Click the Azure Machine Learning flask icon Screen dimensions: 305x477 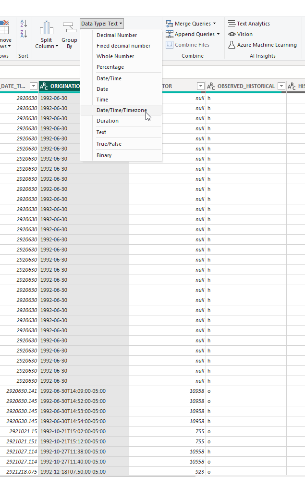point(232,45)
